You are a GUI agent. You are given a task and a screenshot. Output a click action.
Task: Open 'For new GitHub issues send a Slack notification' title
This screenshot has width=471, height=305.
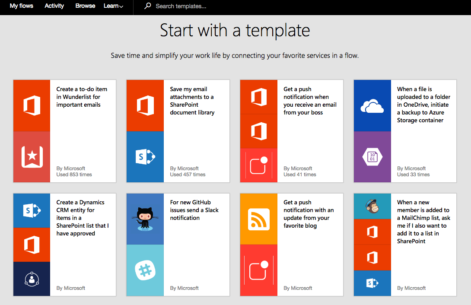pyautogui.click(x=194, y=210)
